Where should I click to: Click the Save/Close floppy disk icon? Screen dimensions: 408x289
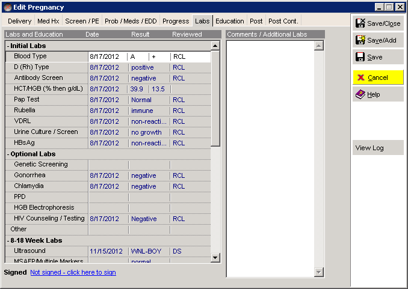pyautogui.click(x=360, y=23)
